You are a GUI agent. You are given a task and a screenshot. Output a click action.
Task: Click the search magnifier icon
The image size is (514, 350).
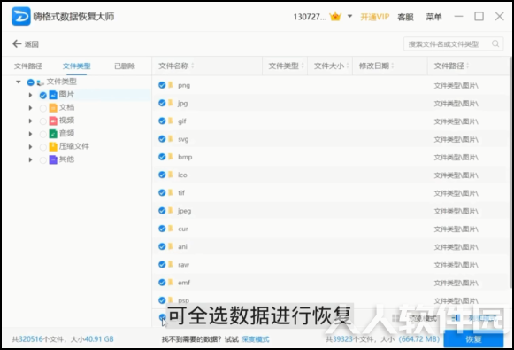pos(495,43)
